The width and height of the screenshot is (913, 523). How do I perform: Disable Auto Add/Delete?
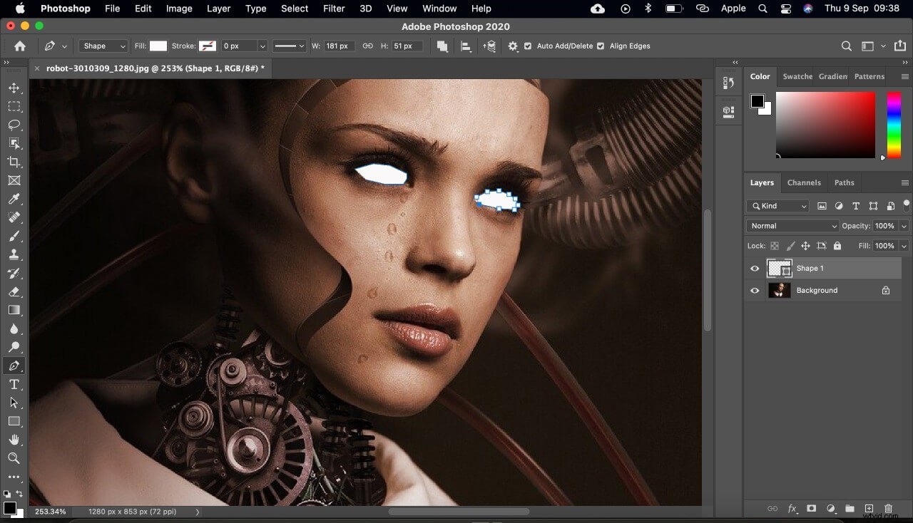coord(529,46)
